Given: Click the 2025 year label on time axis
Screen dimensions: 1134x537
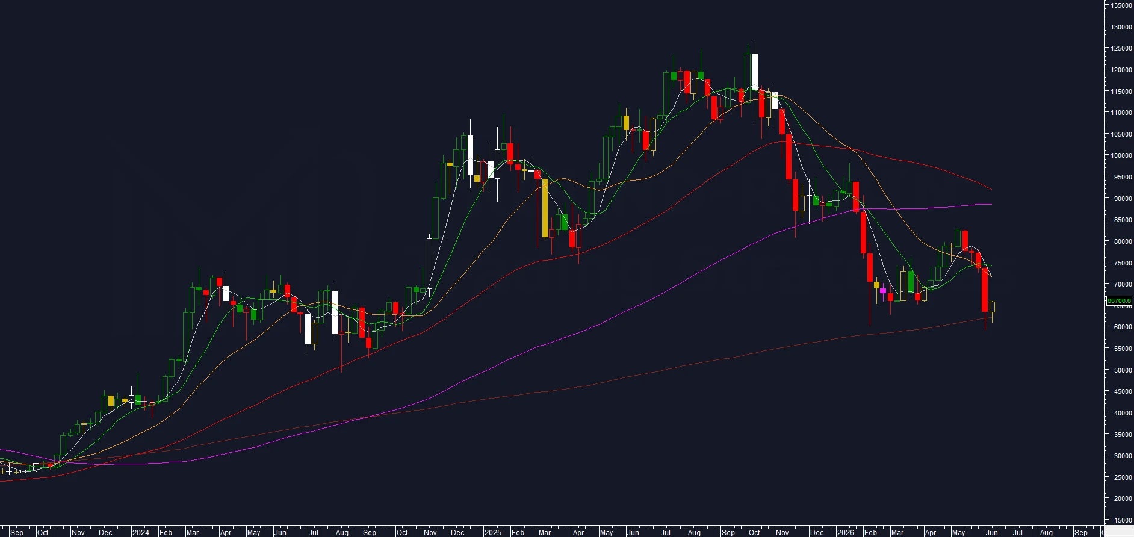Looking at the screenshot, I should pyautogui.click(x=492, y=532).
